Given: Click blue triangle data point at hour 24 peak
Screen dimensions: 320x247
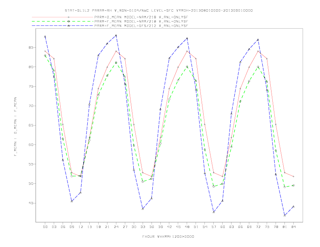Looking at the screenshot, I should (x=116, y=36).
